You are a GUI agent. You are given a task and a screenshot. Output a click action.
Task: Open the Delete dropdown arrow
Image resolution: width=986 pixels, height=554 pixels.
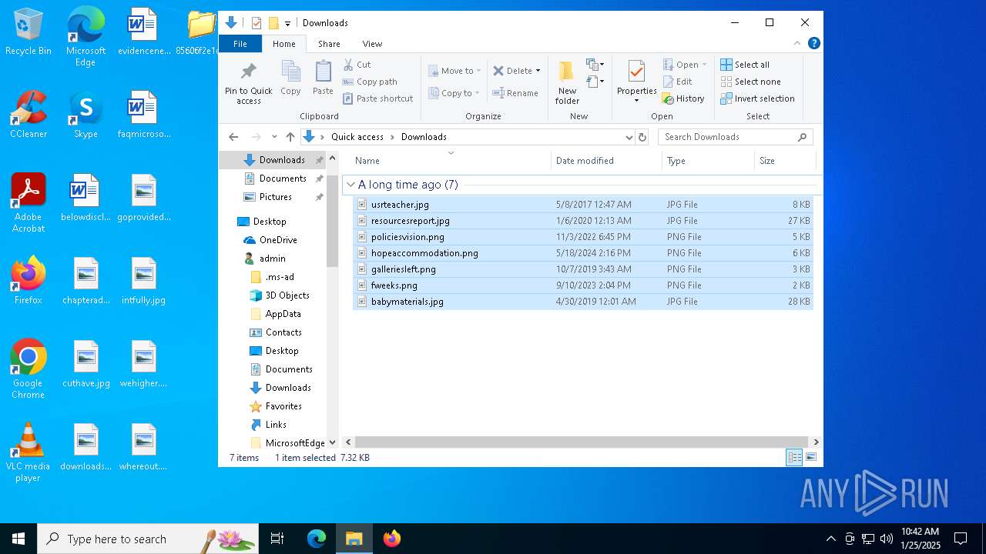click(538, 71)
